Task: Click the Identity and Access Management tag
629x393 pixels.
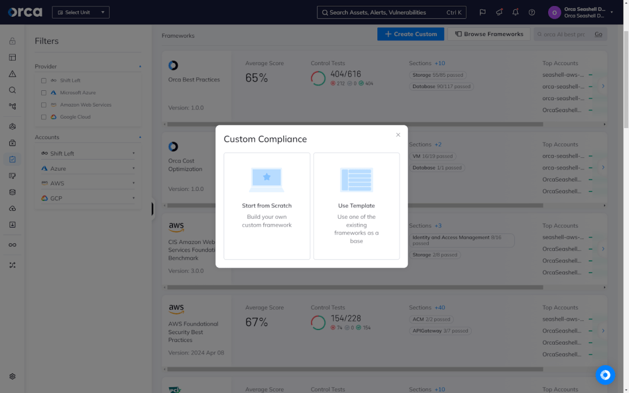Action: coord(462,240)
